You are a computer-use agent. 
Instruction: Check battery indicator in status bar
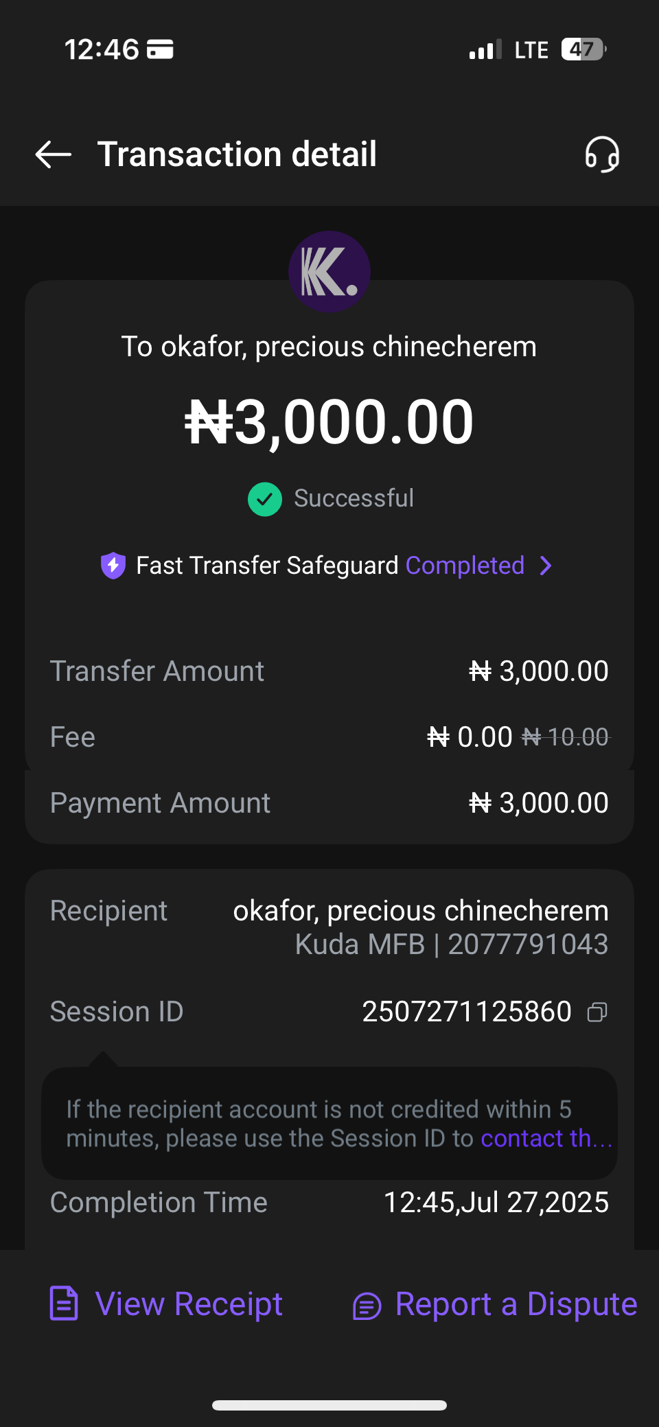coord(583,49)
